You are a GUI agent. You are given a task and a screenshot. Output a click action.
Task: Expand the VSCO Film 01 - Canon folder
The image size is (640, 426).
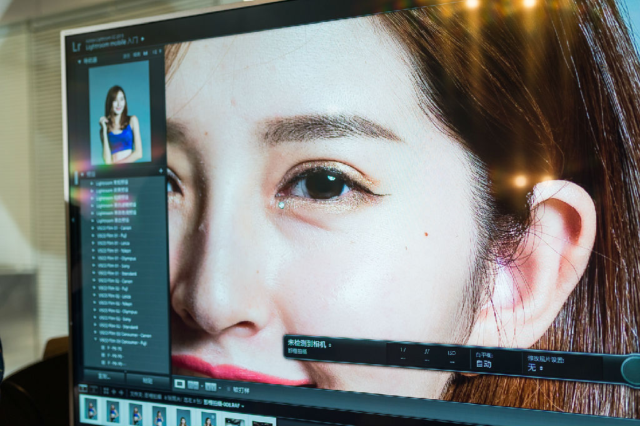tap(92, 228)
